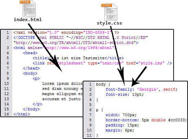Click the closing html tag on line 16
Image resolution: width=188 pixels, height=139 pixels.
pyautogui.click(x=22, y=114)
